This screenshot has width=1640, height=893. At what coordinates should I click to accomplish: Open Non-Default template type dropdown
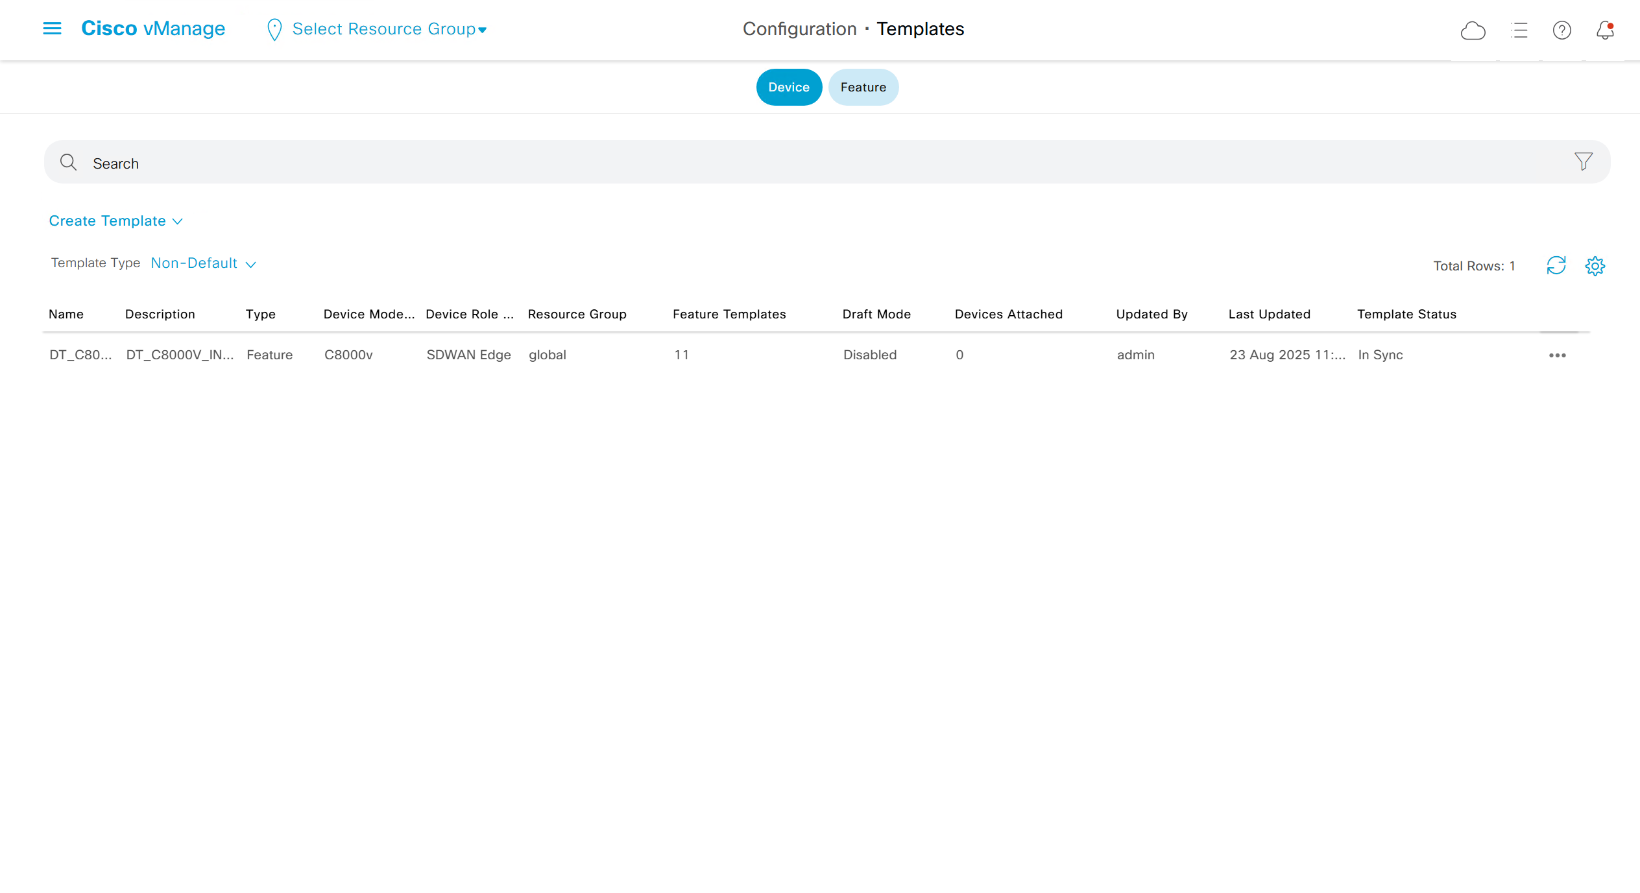coord(203,263)
